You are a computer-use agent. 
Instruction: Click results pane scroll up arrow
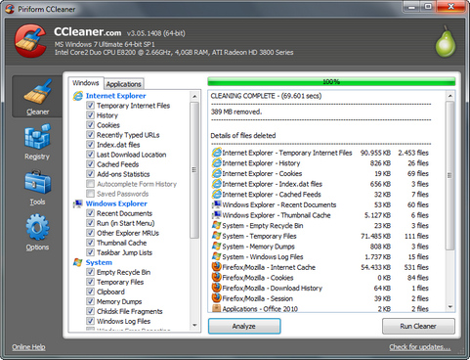pyautogui.click(x=449, y=96)
